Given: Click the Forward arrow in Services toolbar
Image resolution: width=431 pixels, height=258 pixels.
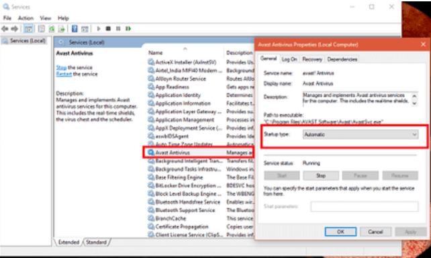Looking at the screenshot, I should pos(14,28).
